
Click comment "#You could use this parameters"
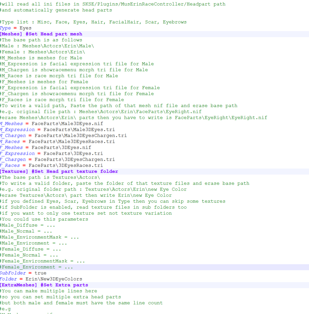[44, 219]
